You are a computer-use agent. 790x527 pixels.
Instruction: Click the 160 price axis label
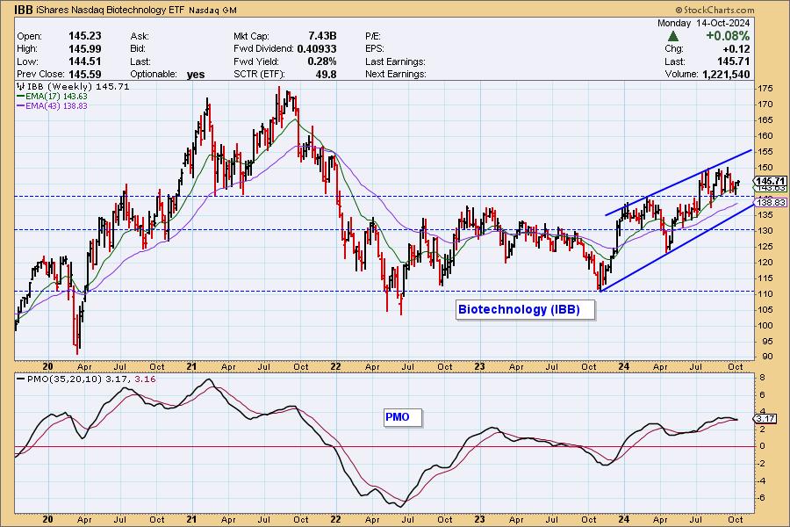[x=765, y=135]
